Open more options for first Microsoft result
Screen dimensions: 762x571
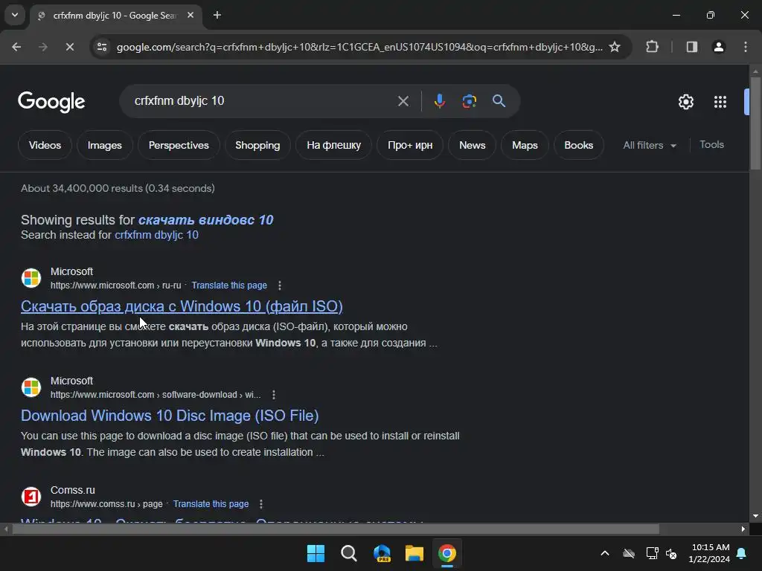click(280, 285)
